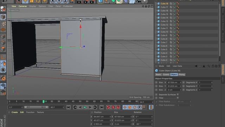The image size is (225, 127).
Task: Select the Scale tool in top toolbar
Action: pos(32,1)
